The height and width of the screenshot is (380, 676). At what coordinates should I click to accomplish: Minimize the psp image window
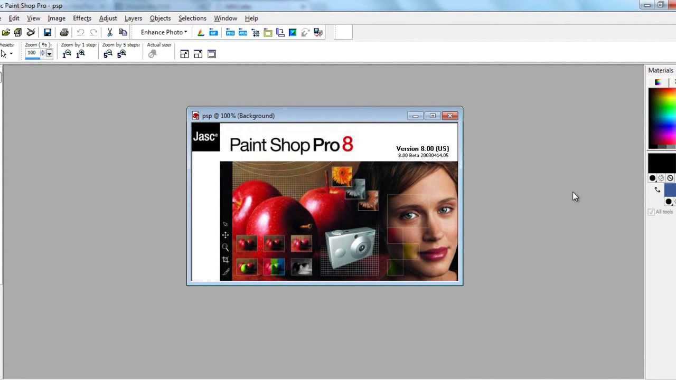point(415,116)
